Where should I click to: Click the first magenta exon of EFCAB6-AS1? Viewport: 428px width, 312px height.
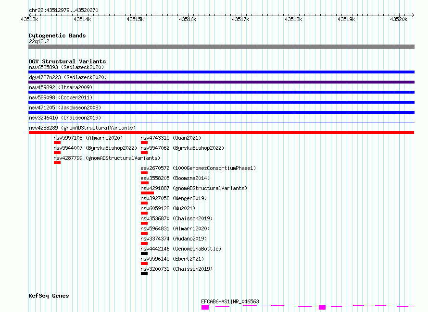point(205,307)
